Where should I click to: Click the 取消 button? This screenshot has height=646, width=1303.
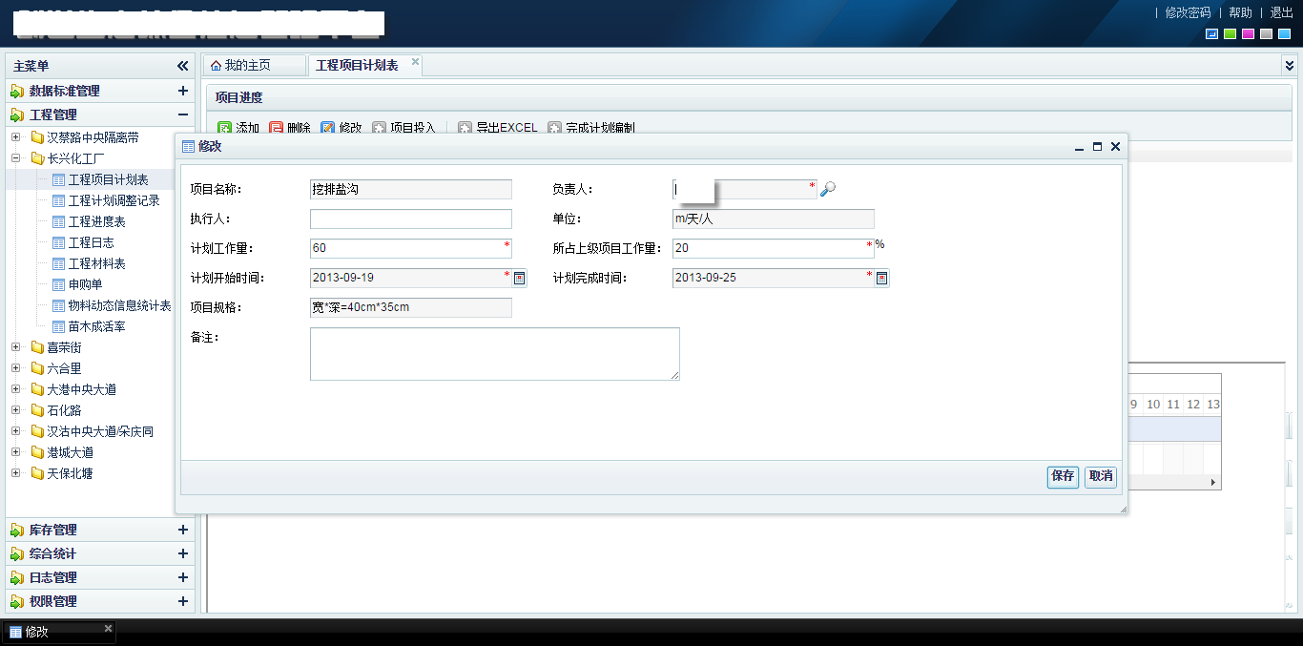click(1101, 476)
